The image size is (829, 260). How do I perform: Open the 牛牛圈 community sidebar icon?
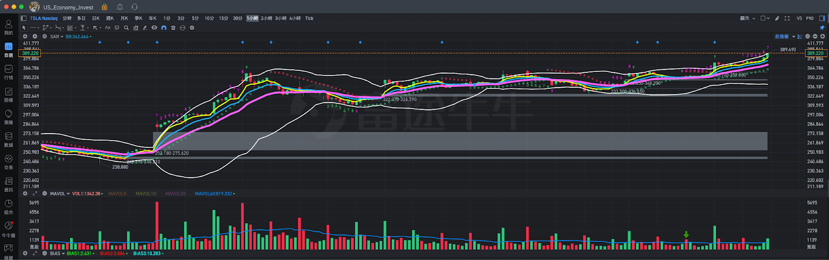point(8,229)
